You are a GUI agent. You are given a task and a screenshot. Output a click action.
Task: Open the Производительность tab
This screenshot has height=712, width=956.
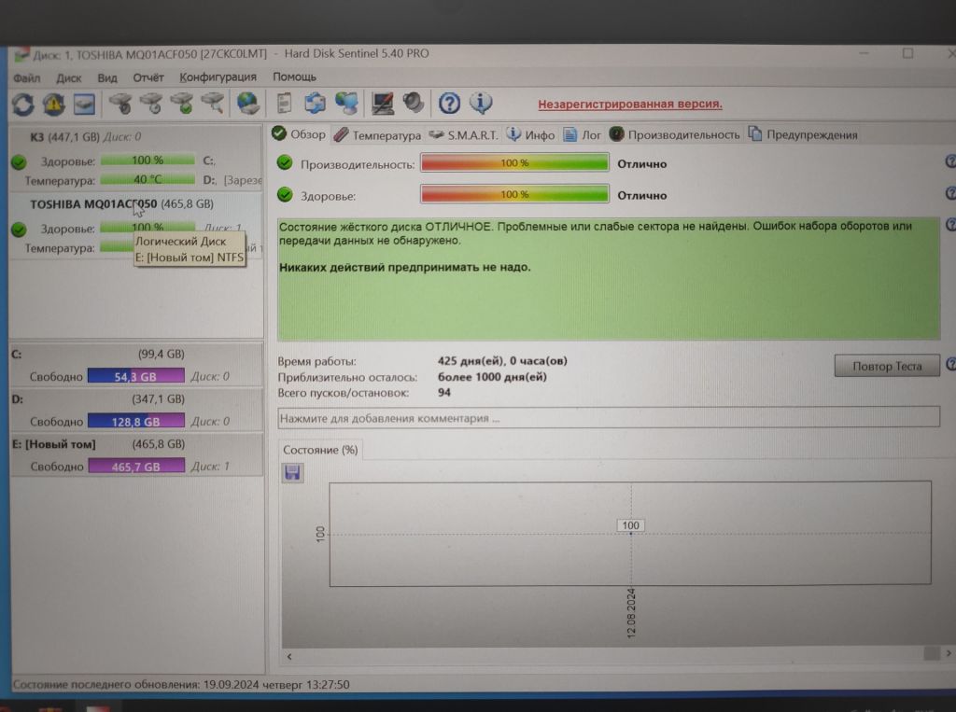[x=674, y=134]
